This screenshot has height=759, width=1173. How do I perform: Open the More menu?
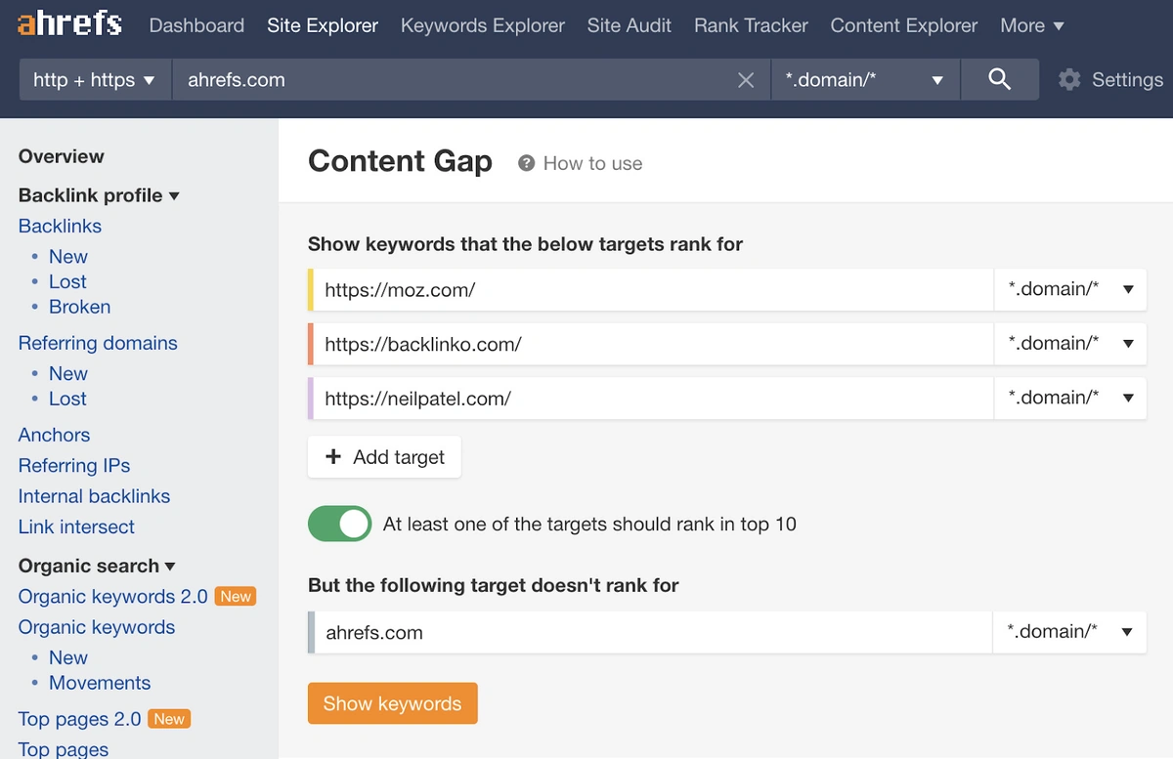point(1031,25)
